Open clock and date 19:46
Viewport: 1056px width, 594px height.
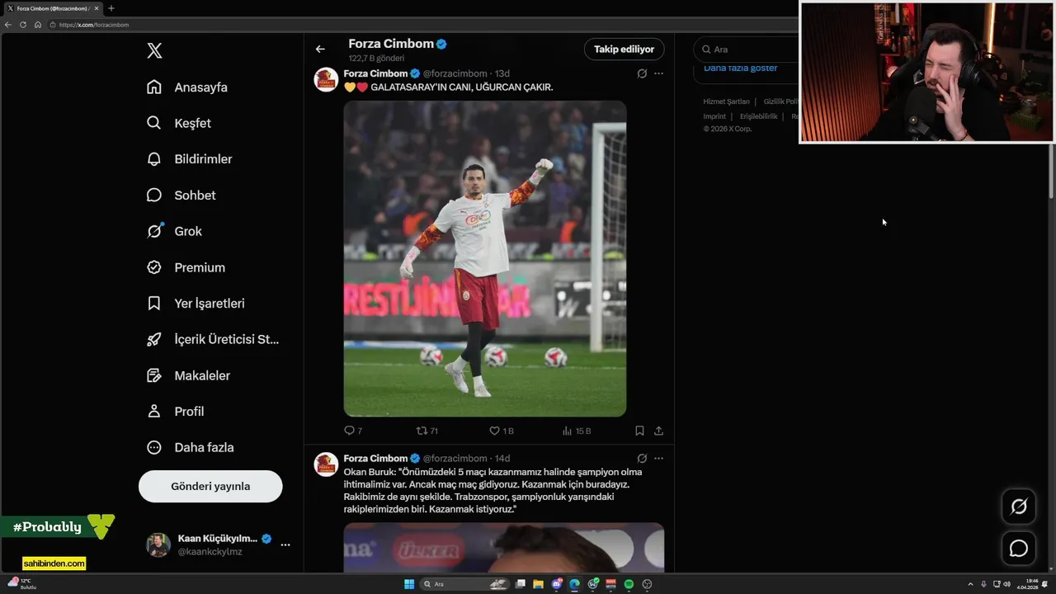point(1028,584)
